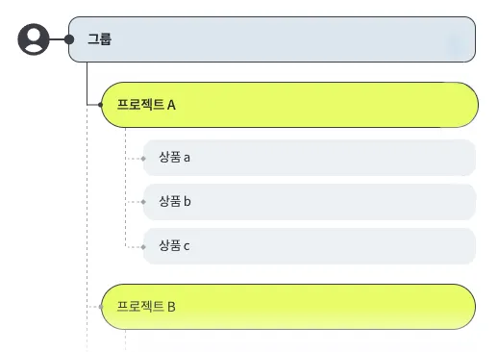The image size is (498, 352).
Task: Click the 상품 b text label
Action: click(x=175, y=201)
